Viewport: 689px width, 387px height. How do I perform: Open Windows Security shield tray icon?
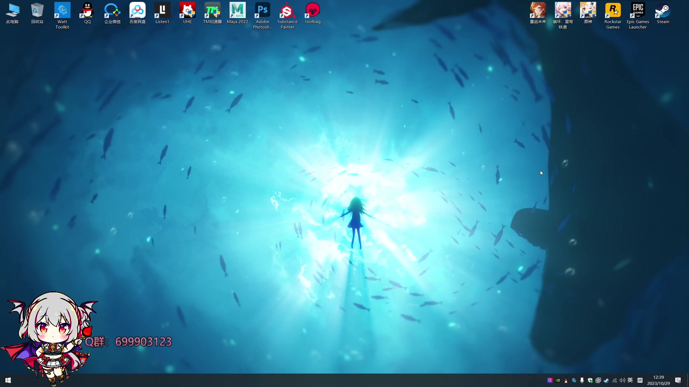coord(590,381)
